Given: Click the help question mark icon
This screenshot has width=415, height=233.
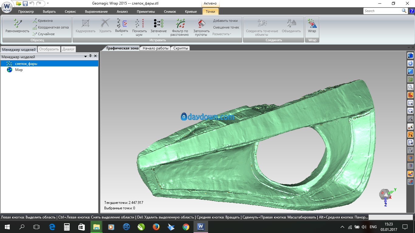Looking at the screenshot, I should click(412, 11).
